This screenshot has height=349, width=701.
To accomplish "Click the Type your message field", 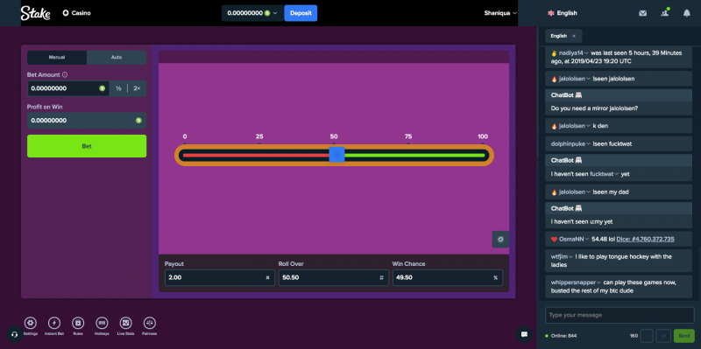I will pyautogui.click(x=620, y=315).
